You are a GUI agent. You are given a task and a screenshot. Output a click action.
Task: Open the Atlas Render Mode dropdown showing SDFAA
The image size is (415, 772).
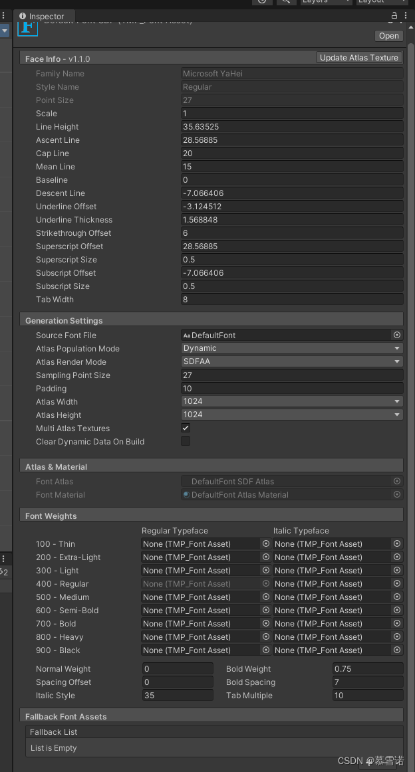point(291,361)
